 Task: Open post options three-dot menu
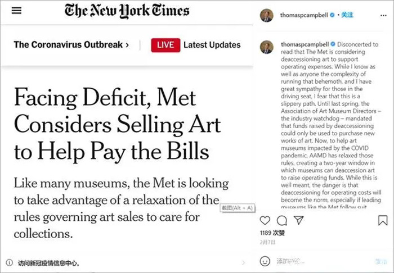tap(383, 15)
